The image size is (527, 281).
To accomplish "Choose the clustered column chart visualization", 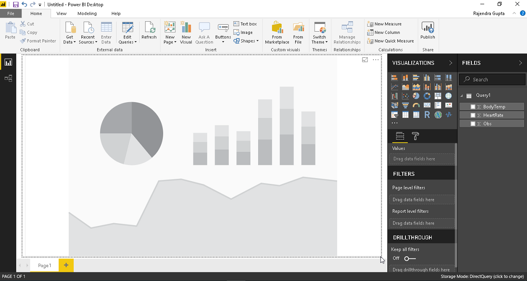I will tap(427, 78).
